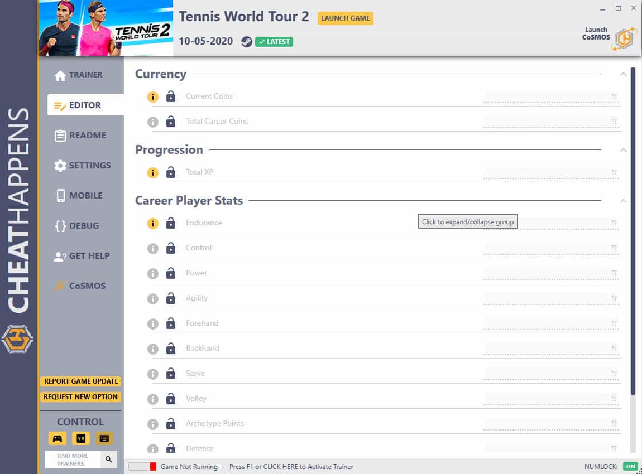Click Report Game Update button
The width and height of the screenshot is (642, 474).
(x=80, y=381)
